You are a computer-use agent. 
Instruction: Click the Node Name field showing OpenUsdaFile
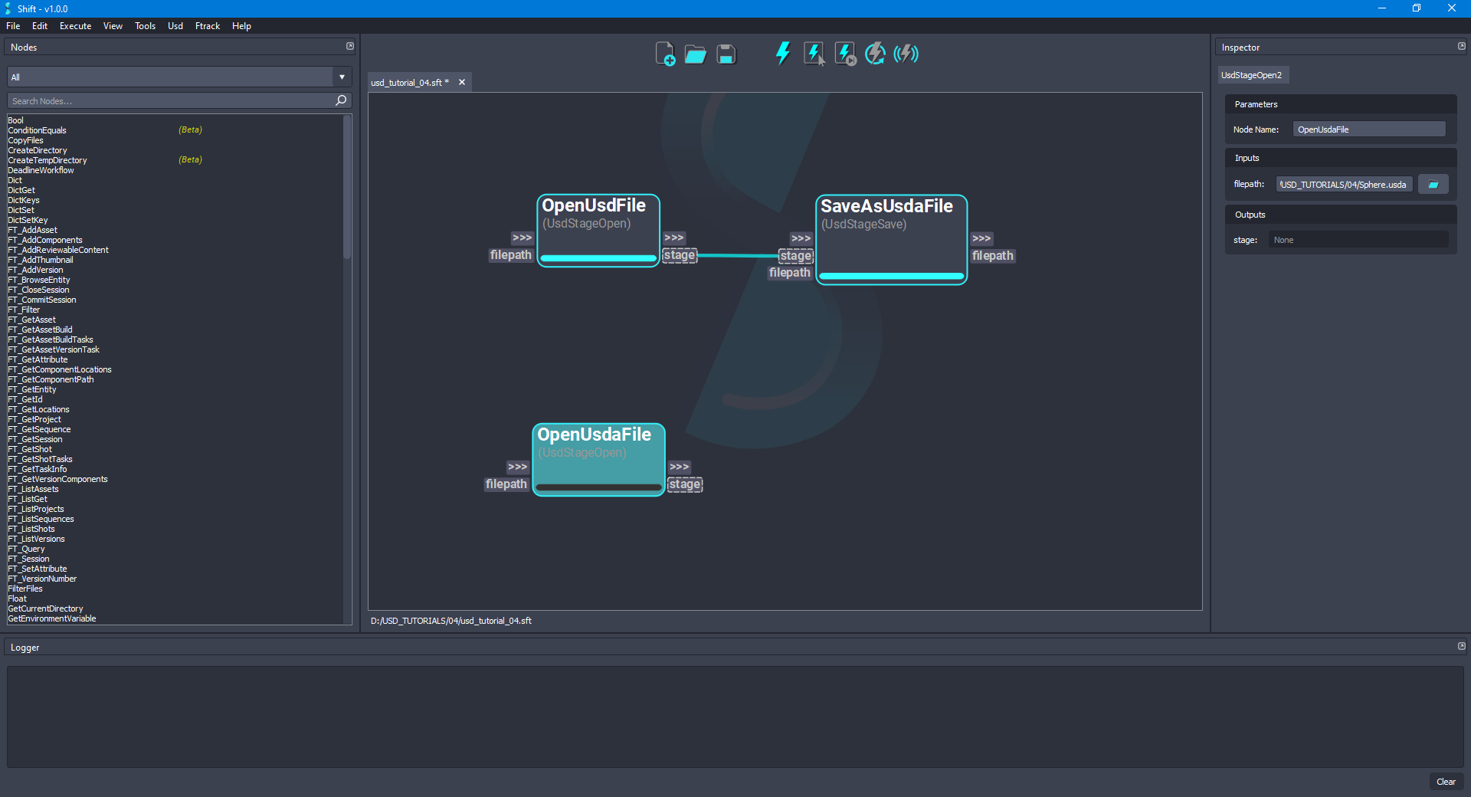pos(1368,129)
